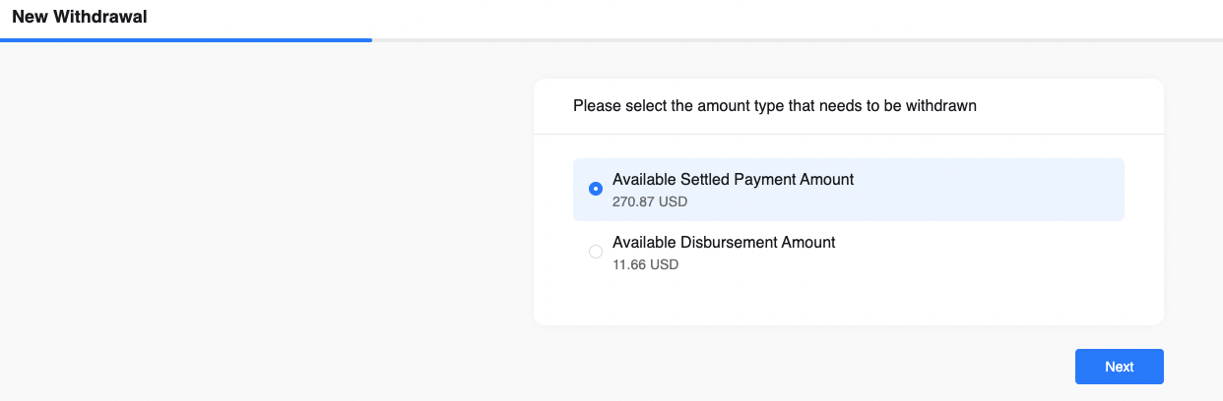Select the Available Settled Payment Amount radio button
This screenshot has width=1223, height=401.
(x=596, y=189)
